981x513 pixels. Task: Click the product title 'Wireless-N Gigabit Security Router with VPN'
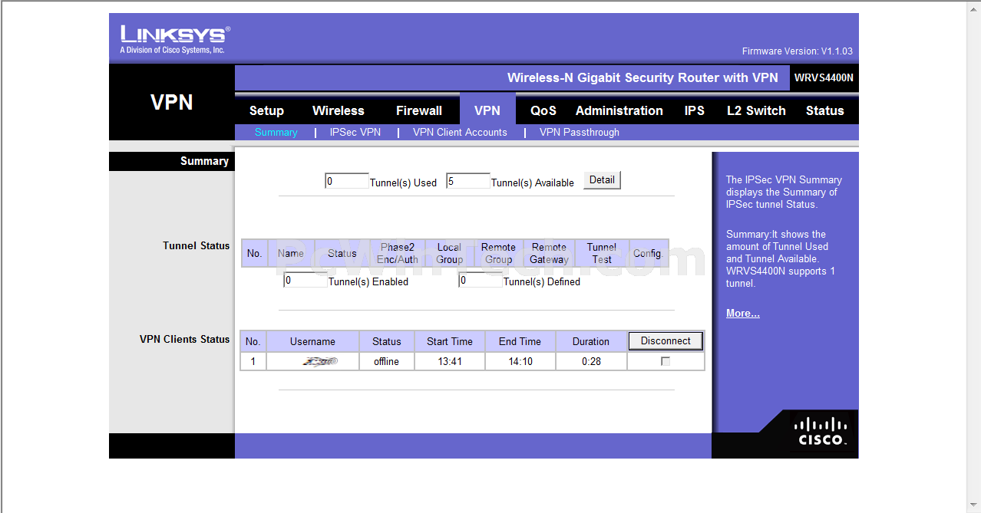click(x=642, y=77)
